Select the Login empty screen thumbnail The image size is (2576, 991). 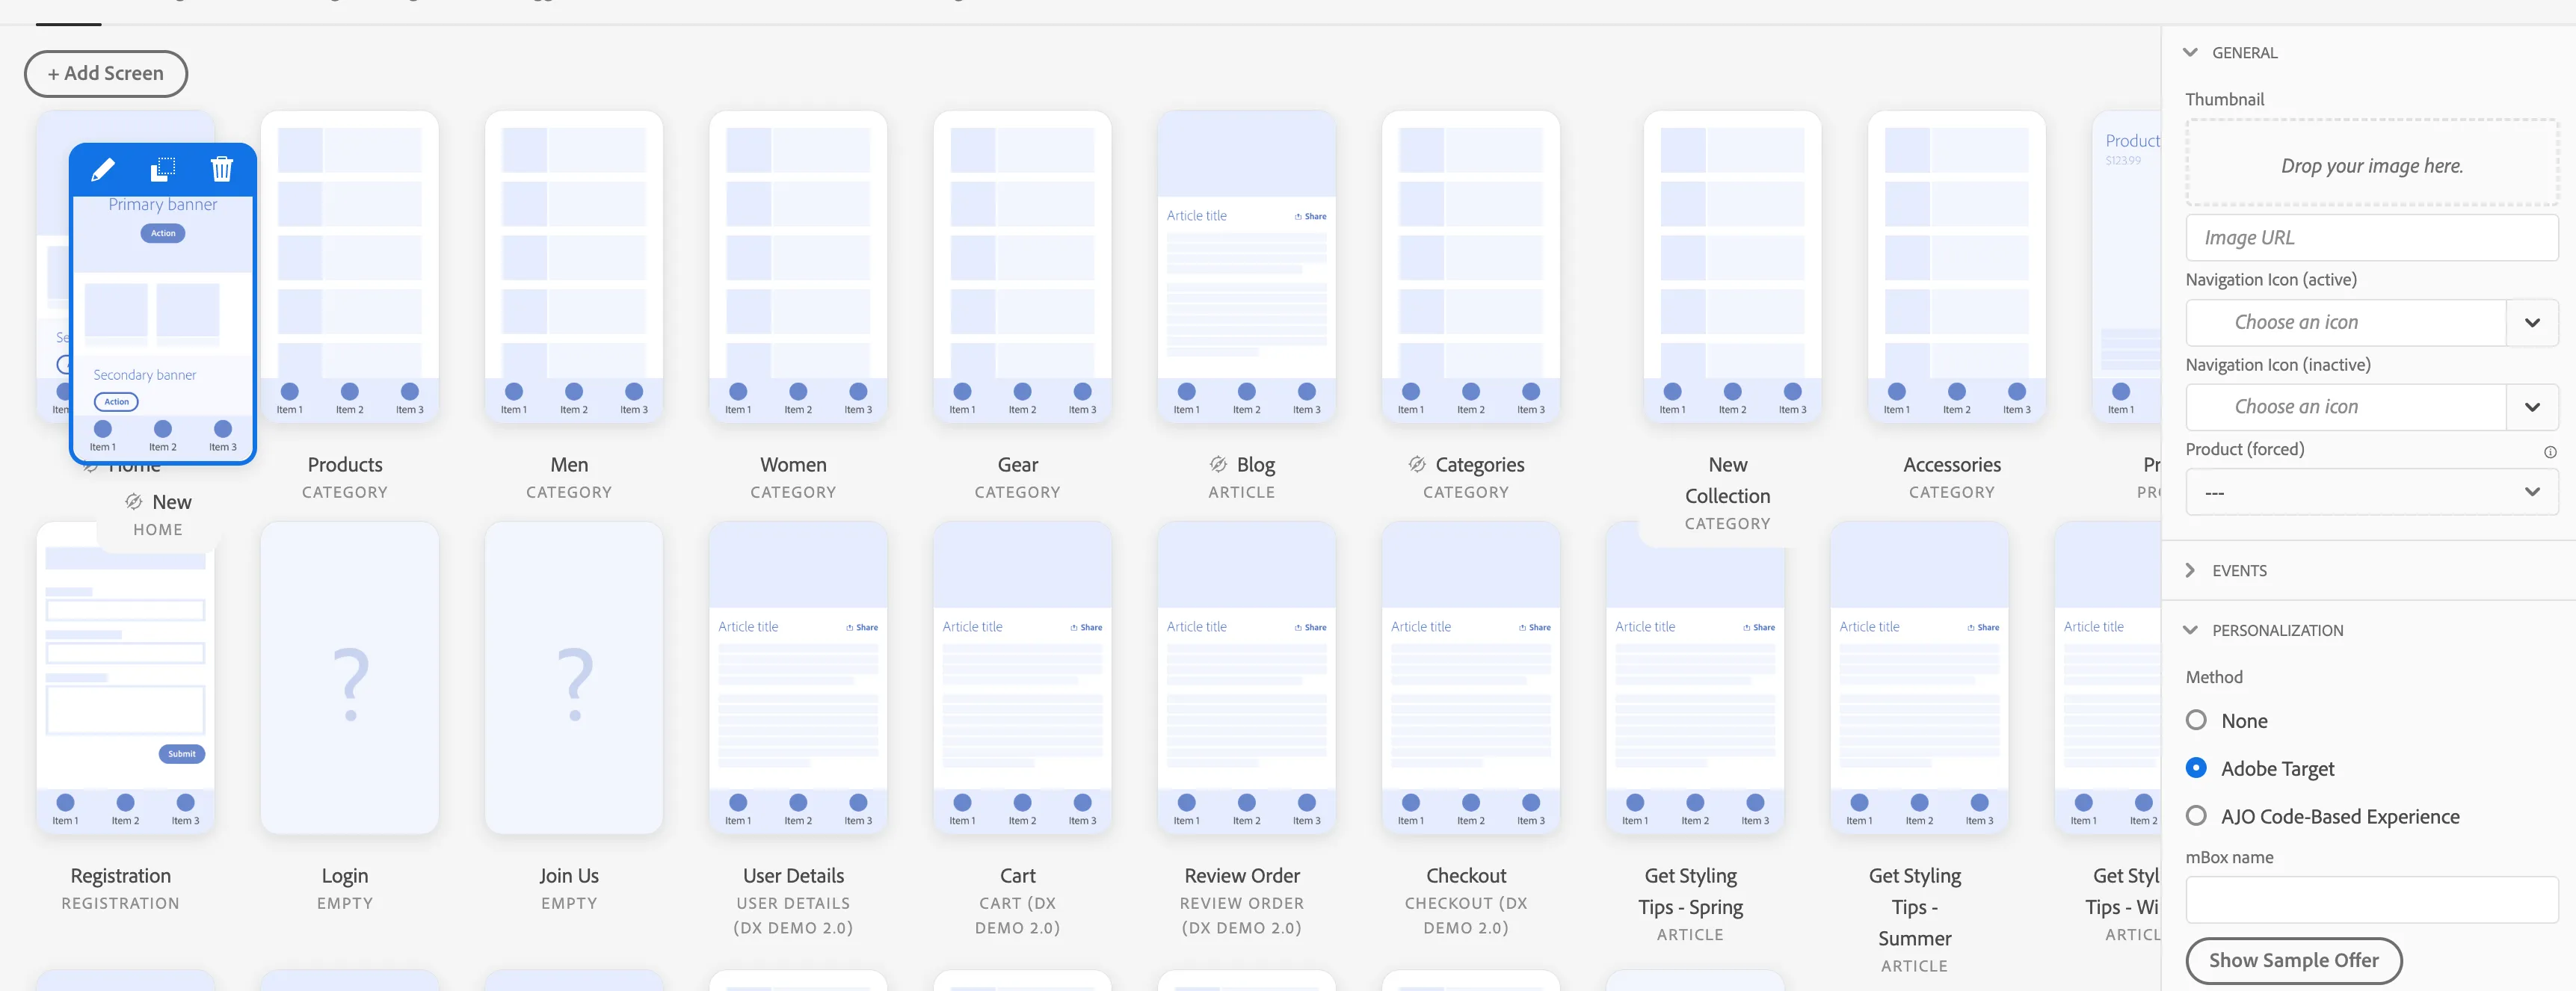(x=349, y=678)
